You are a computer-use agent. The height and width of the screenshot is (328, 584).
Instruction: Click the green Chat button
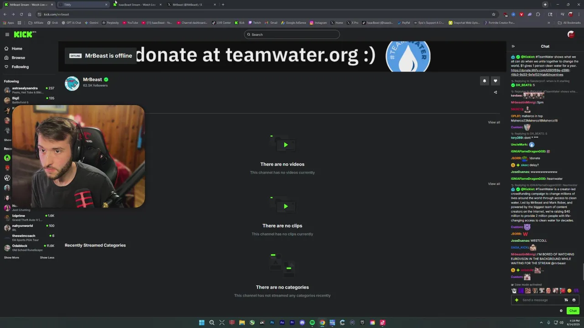pos(573,311)
